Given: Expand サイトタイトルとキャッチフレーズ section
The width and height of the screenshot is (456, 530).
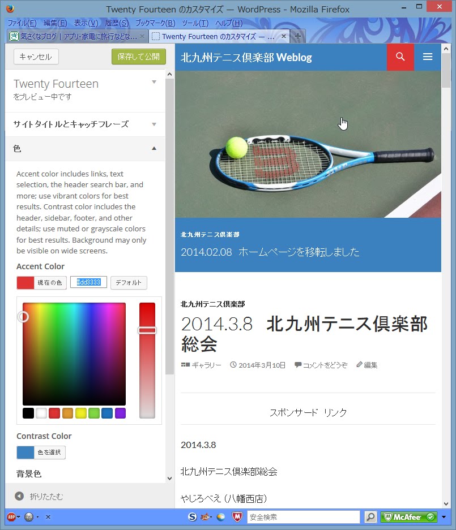Looking at the screenshot, I should [x=85, y=124].
